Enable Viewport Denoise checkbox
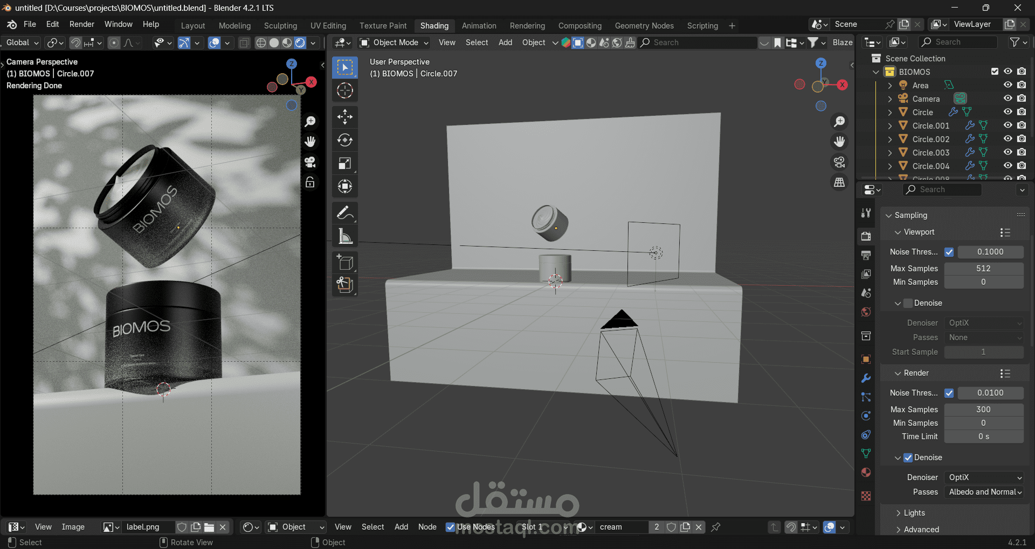 click(x=908, y=303)
